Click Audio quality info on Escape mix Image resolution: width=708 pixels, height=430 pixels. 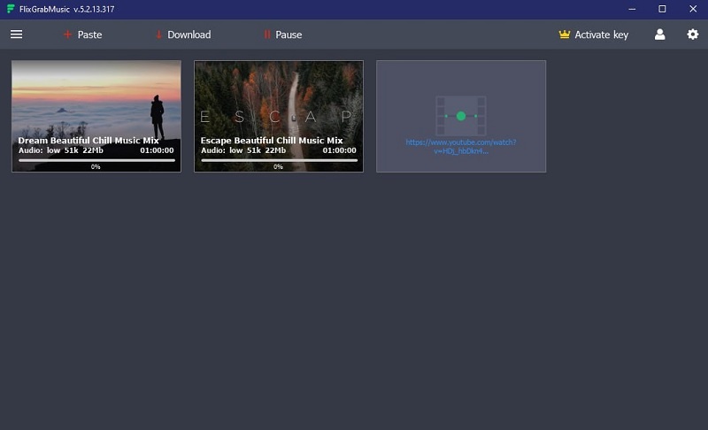pyautogui.click(x=243, y=150)
